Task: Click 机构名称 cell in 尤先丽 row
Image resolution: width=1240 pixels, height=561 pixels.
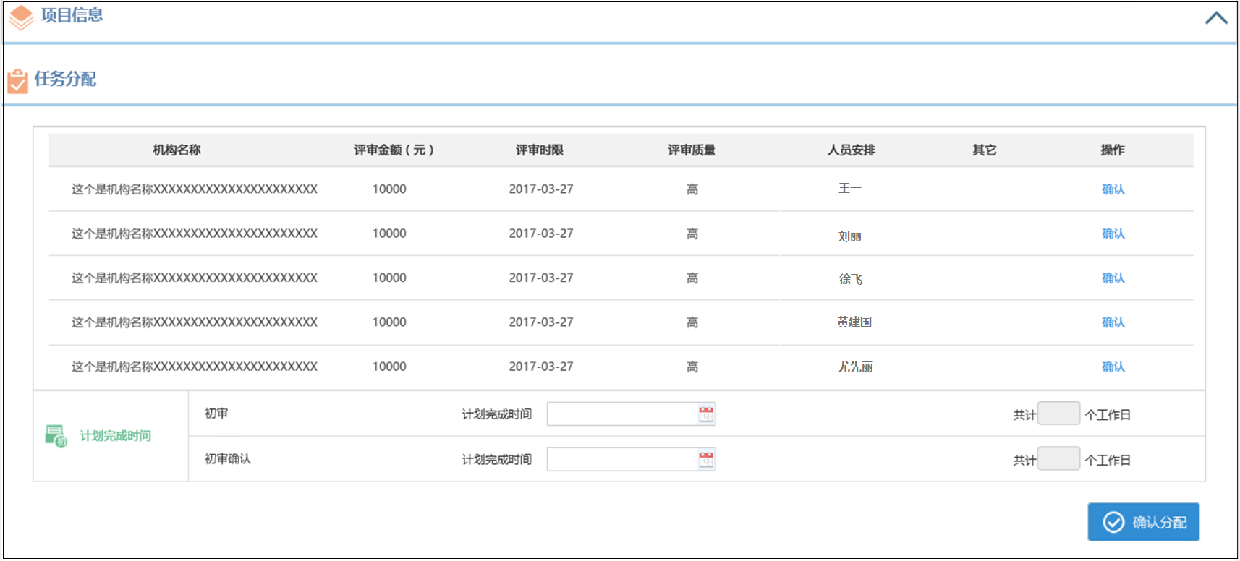Action: (x=195, y=367)
